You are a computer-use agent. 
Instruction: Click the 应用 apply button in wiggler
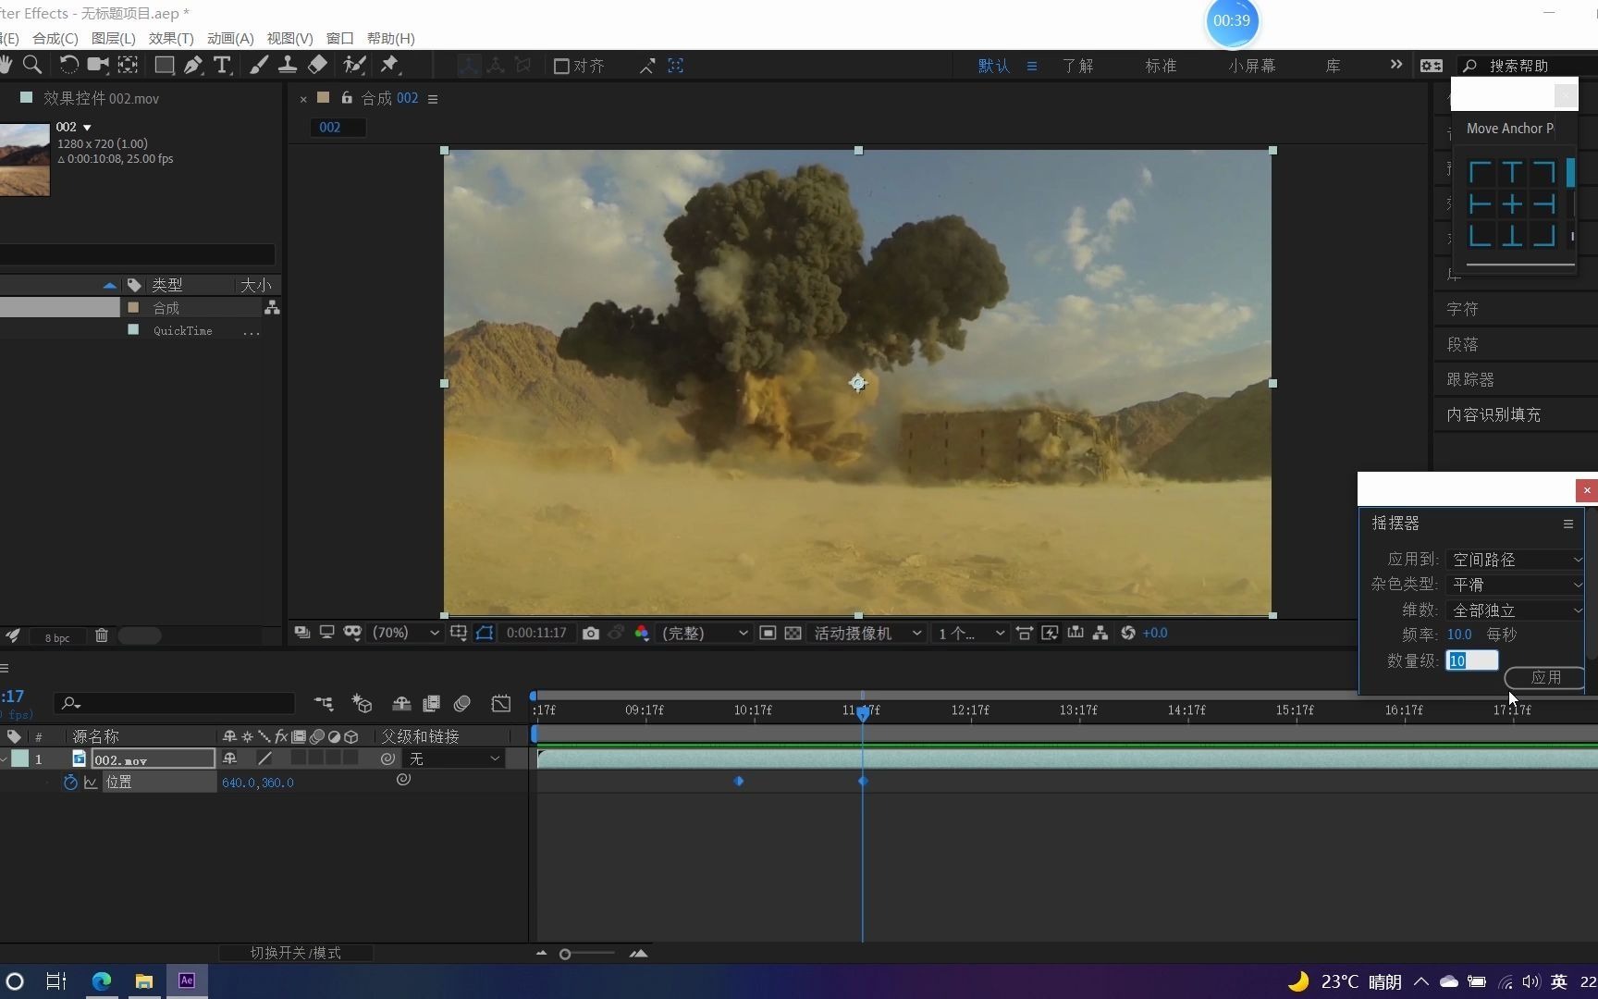[x=1544, y=677]
